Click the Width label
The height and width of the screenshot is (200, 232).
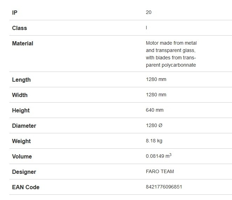(x=20, y=95)
